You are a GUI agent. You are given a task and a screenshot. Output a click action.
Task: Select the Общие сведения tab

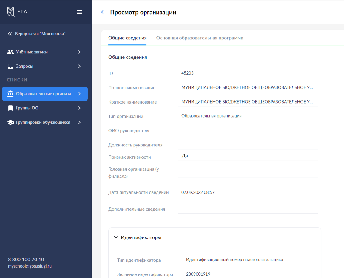tap(127, 38)
